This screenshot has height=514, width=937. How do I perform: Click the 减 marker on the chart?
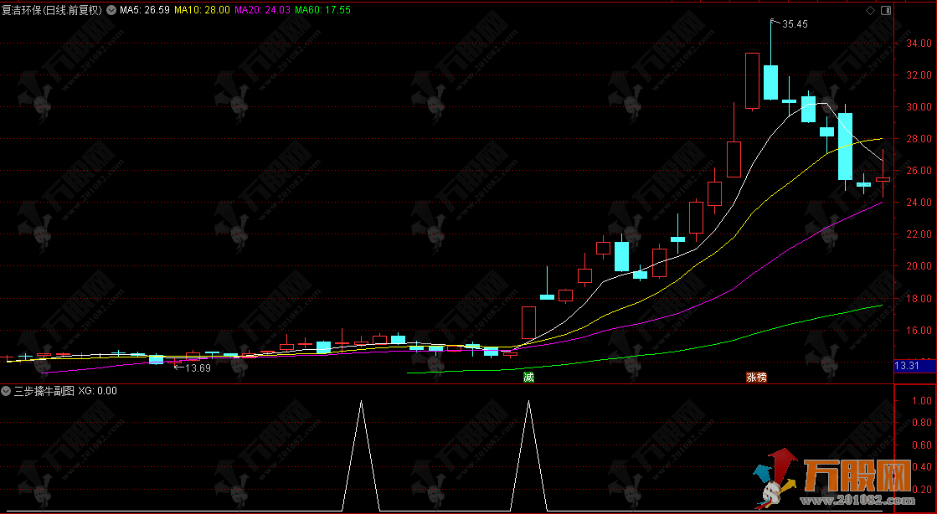tap(528, 378)
